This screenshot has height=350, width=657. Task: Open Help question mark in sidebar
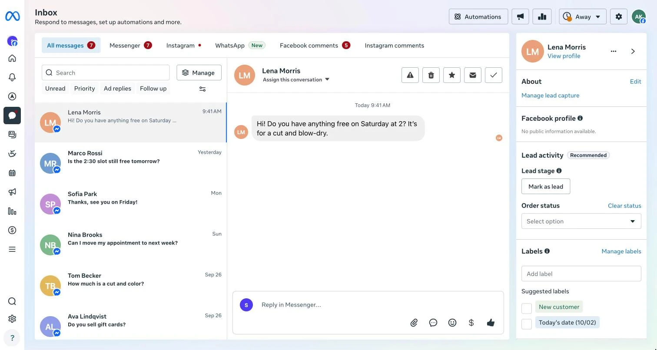(12, 338)
